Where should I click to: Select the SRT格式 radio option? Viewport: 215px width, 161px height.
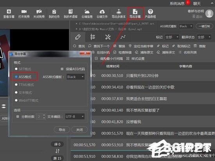[16, 69]
